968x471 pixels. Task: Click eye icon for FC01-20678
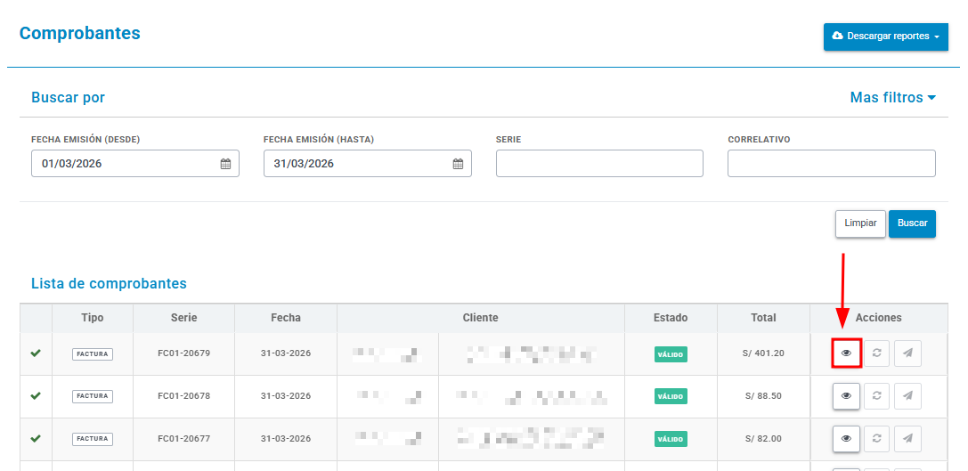click(846, 396)
